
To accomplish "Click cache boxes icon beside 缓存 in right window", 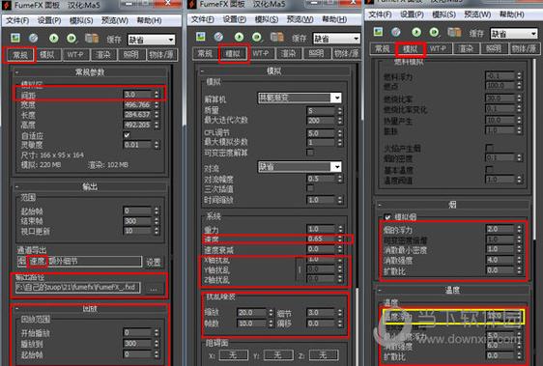I will (x=454, y=32).
